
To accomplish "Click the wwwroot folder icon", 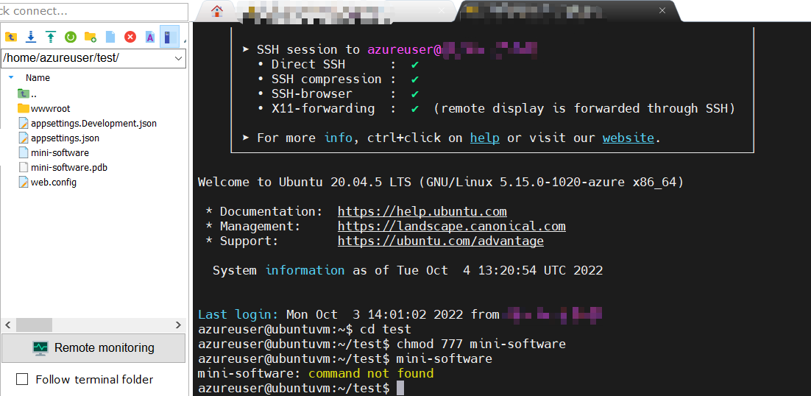I will click(24, 108).
